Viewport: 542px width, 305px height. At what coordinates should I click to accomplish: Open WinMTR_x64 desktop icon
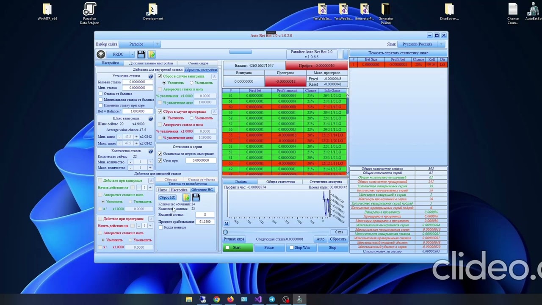tap(47, 12)
